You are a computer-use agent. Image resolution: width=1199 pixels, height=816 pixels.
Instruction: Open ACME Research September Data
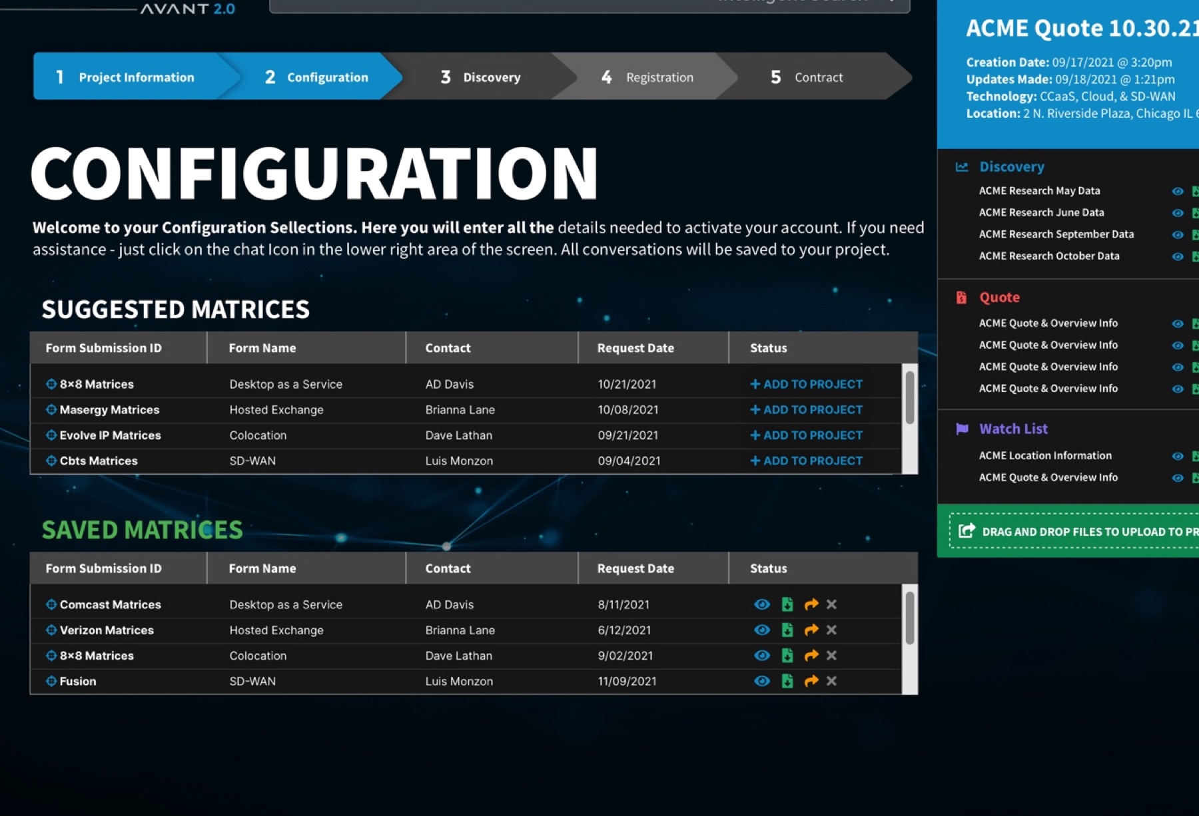(x=1056, y=234)
